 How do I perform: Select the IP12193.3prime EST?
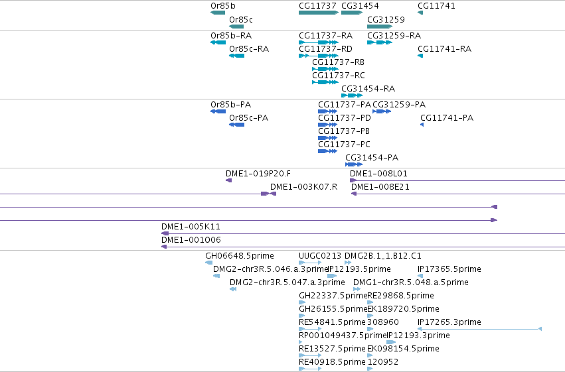391,343
